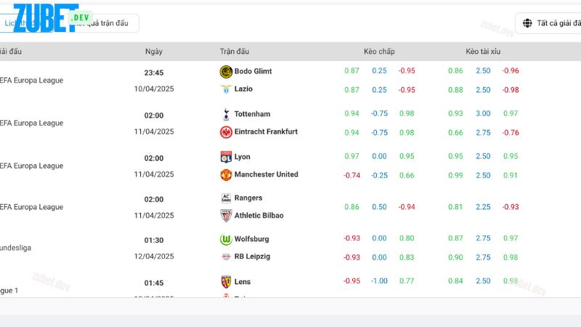This screenshot has width=581, height=327.
Task: Select Tottenham over/under line 3.00
Action: pyautogui.click(x=483, y=113)
